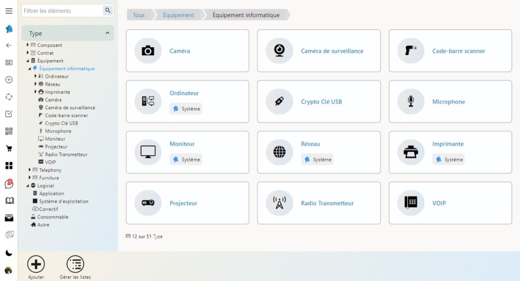
Task: Open the mail inbox icon
Action: click(x=9, y=217)
